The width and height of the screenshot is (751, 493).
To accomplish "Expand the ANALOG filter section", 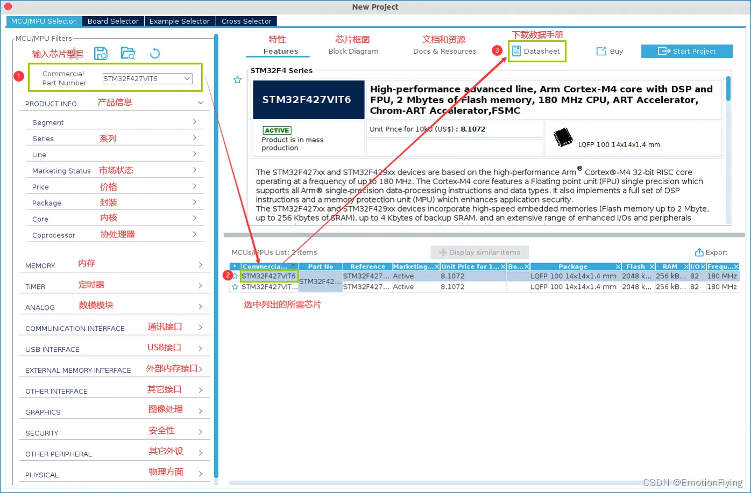I will pos(200,307).
